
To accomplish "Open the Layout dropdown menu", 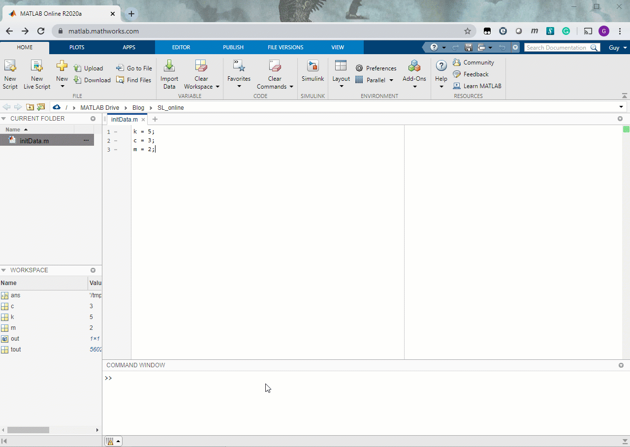I will coord(341,87).
